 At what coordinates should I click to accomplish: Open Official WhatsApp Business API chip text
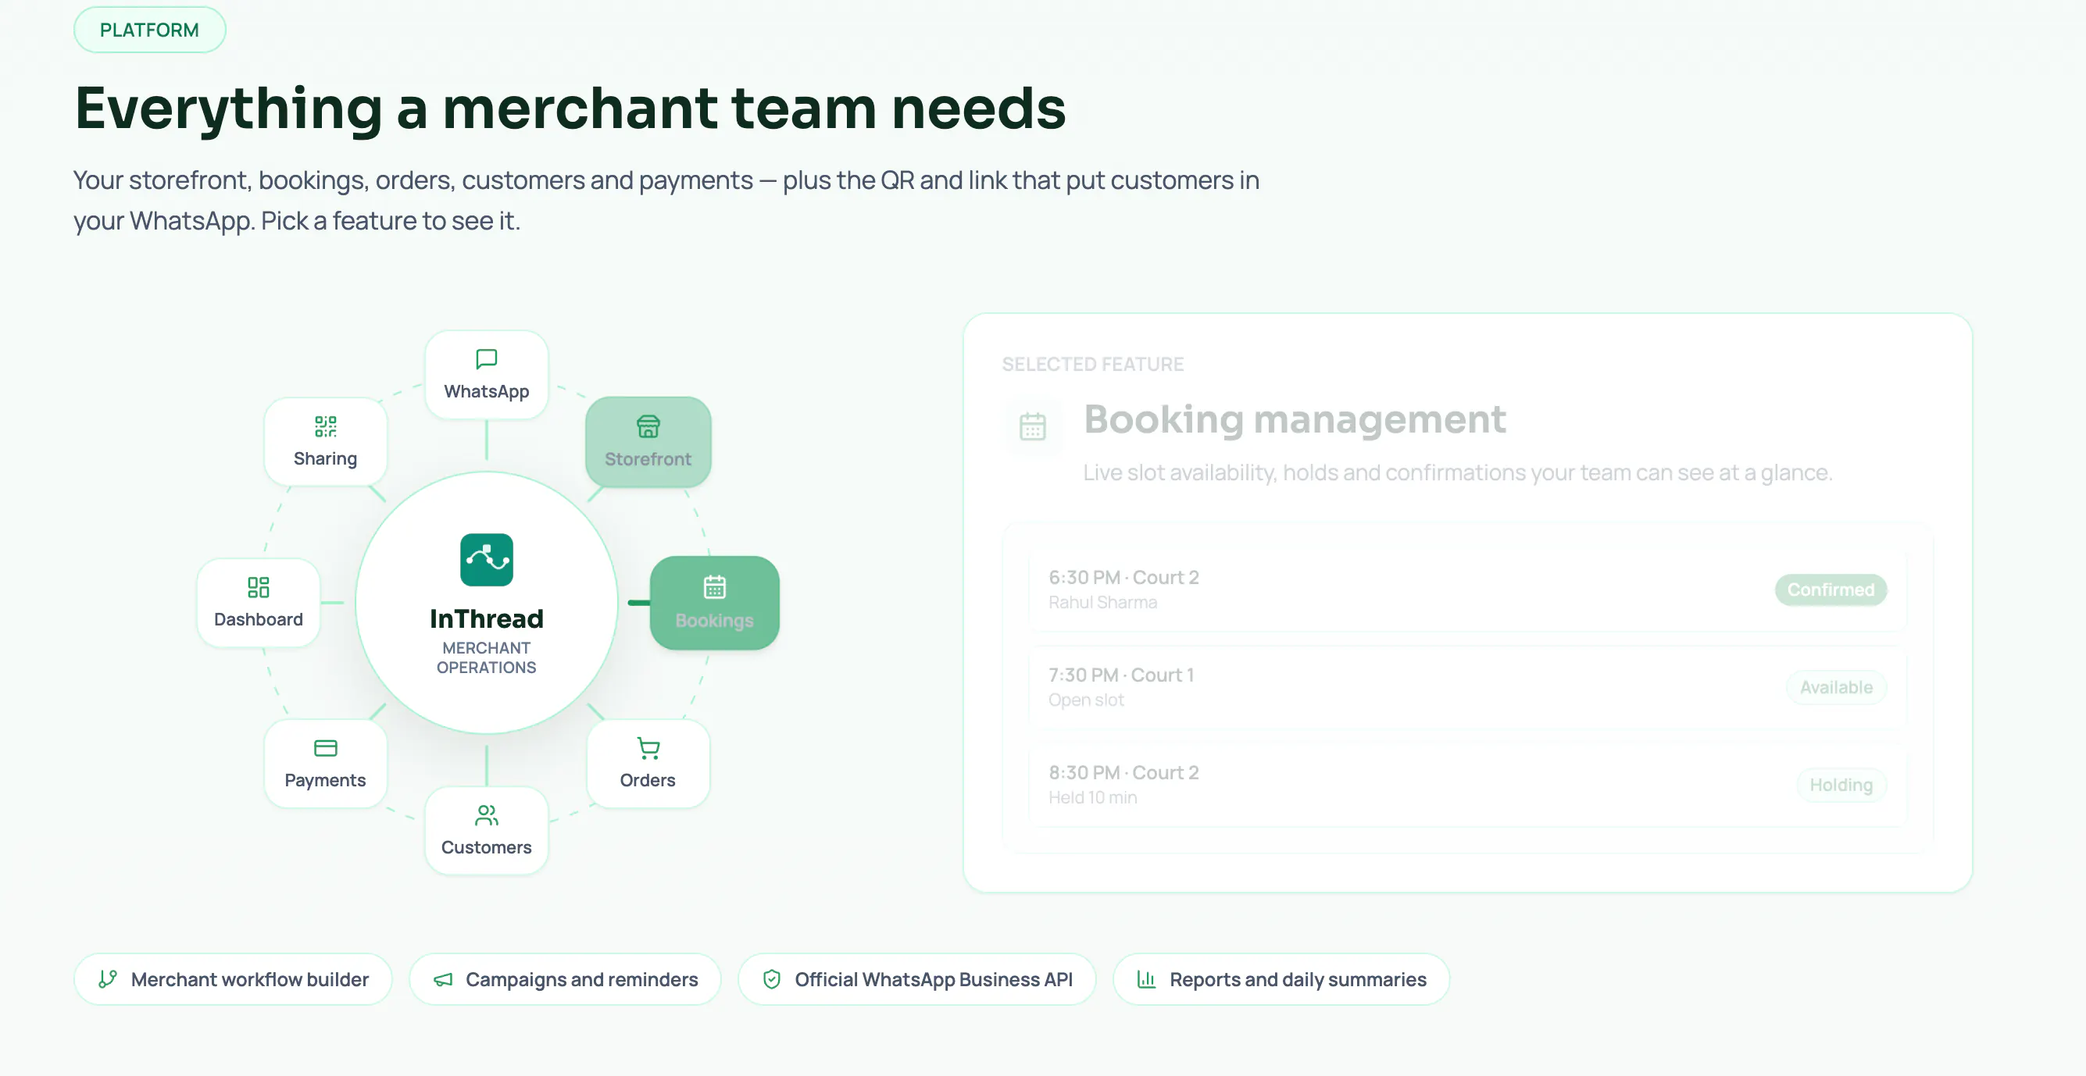point(933,980)
